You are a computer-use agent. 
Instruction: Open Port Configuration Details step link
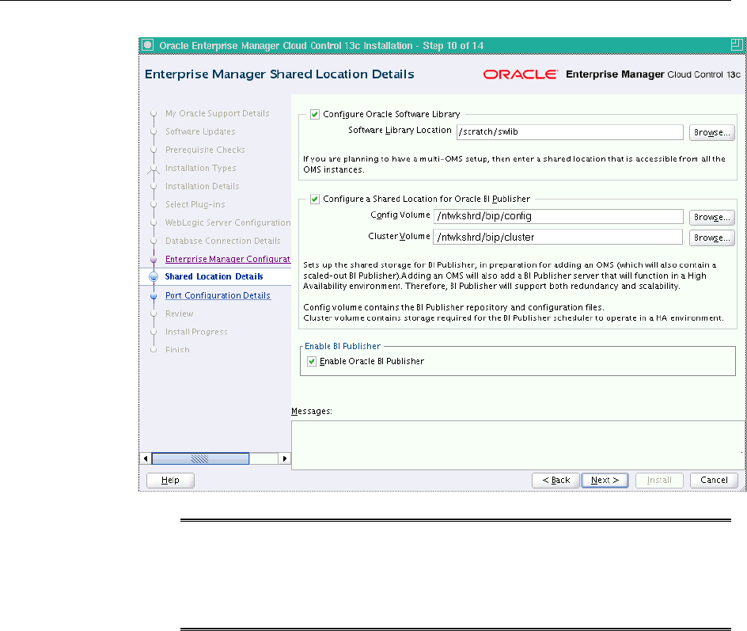tap(218, 295)
